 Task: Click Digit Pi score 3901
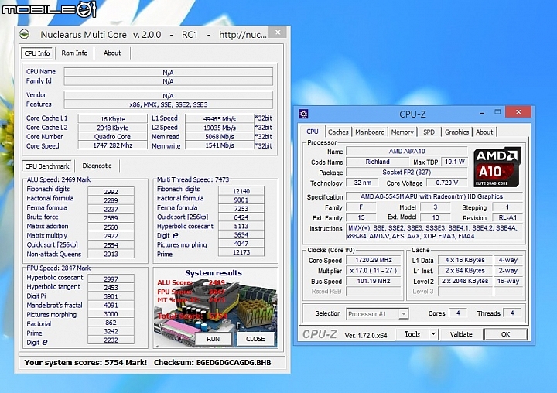click(x=111, y=296)
